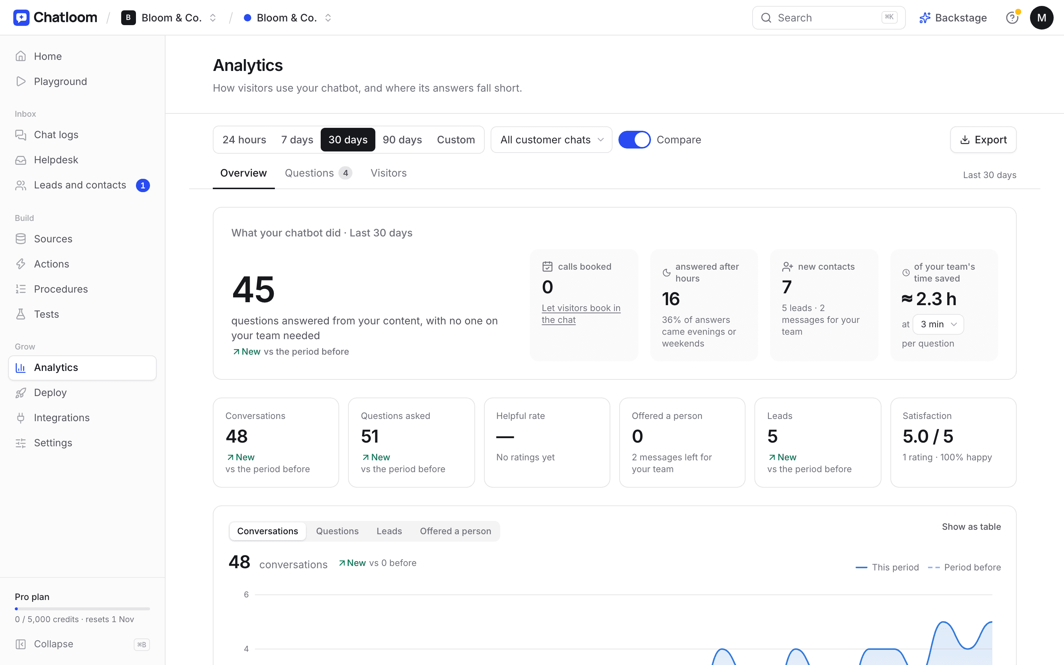Viewport: 1064px width, 665px height.
Task: Show the Questions chart tab
Action: tap(337, 531)
